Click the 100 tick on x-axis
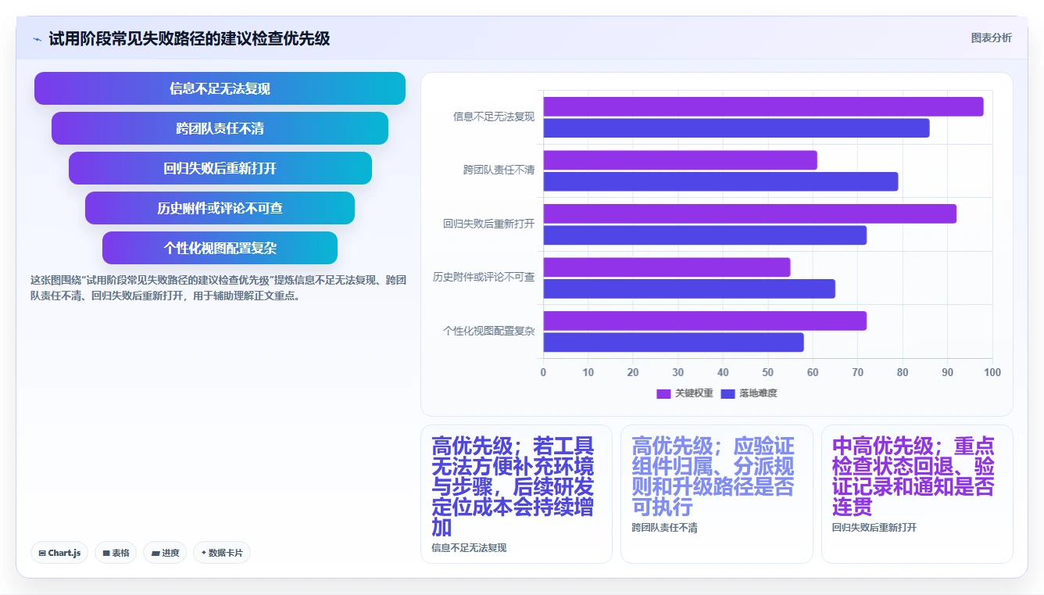Screen dimensions: 1044x595 (992, 372)
